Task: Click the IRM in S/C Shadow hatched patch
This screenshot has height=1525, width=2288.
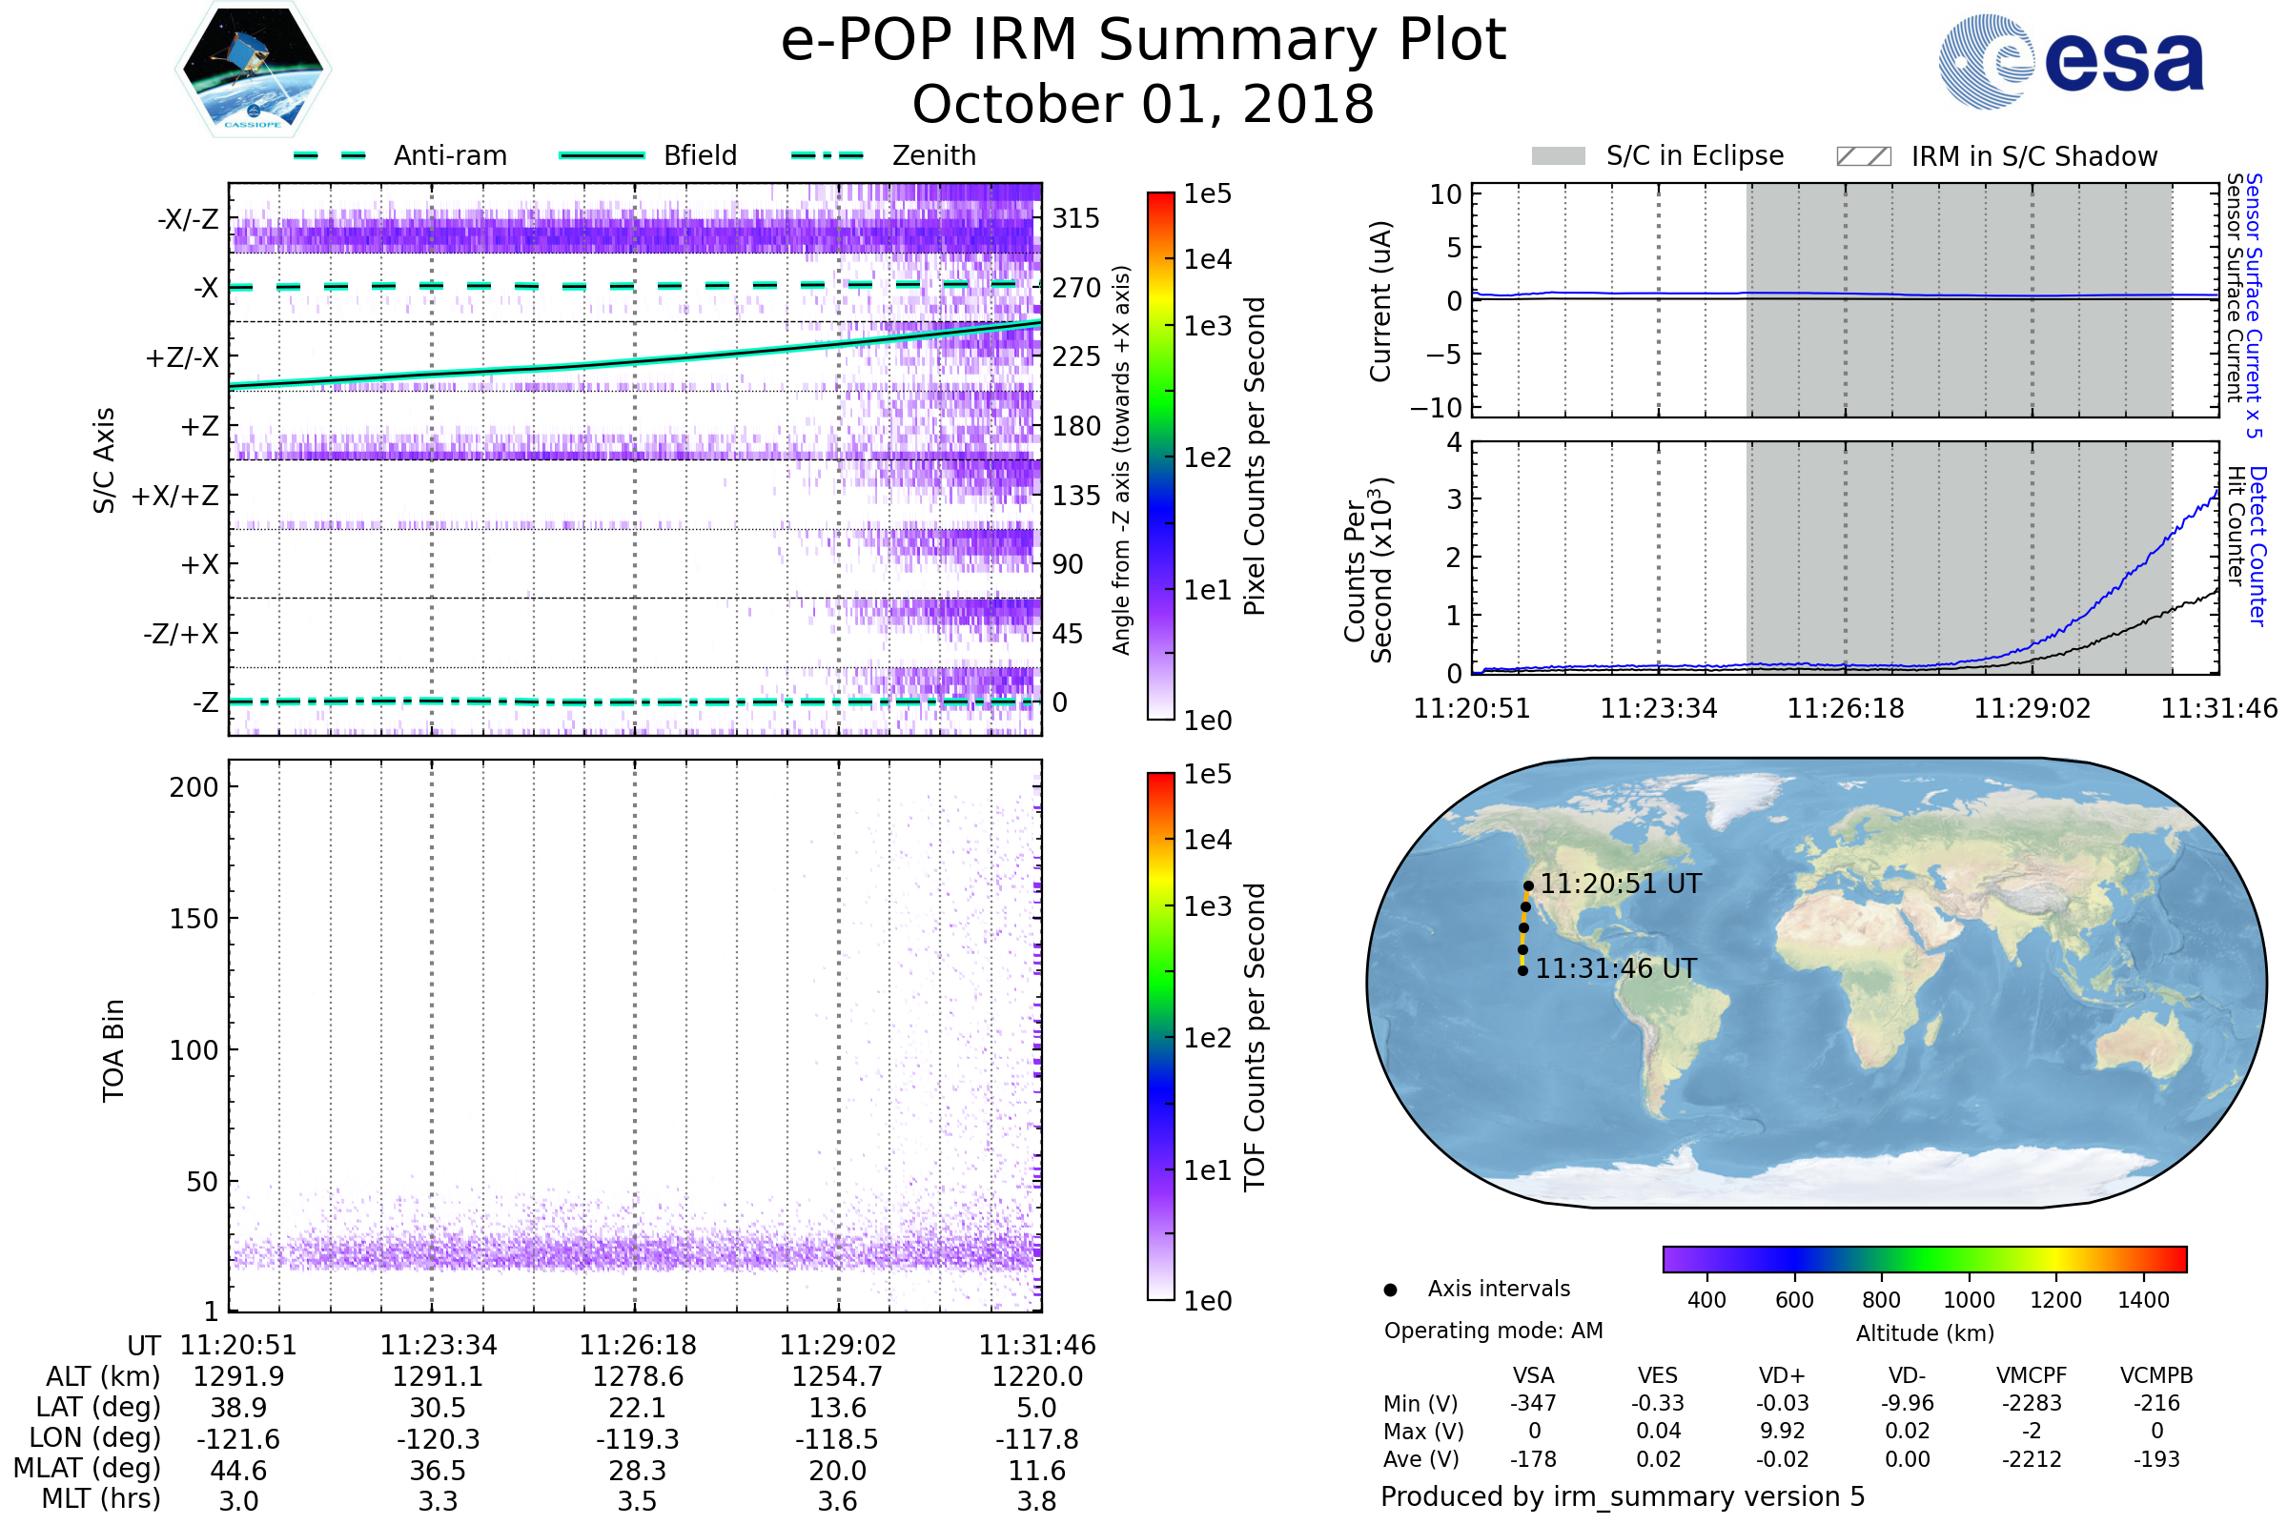Action: click(1863, 156)
